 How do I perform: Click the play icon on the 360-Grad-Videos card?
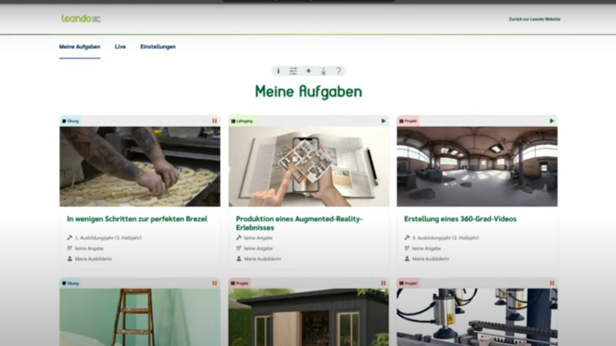[551, 121]
